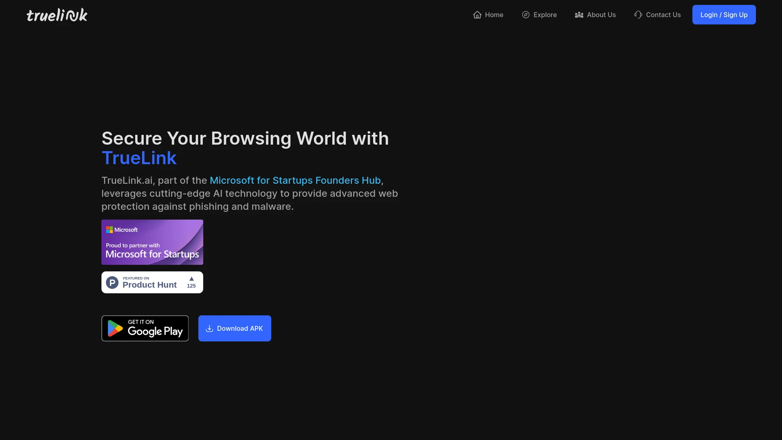
Task: Click the Product Hunt P logo
Action: (x=112, y=282)
